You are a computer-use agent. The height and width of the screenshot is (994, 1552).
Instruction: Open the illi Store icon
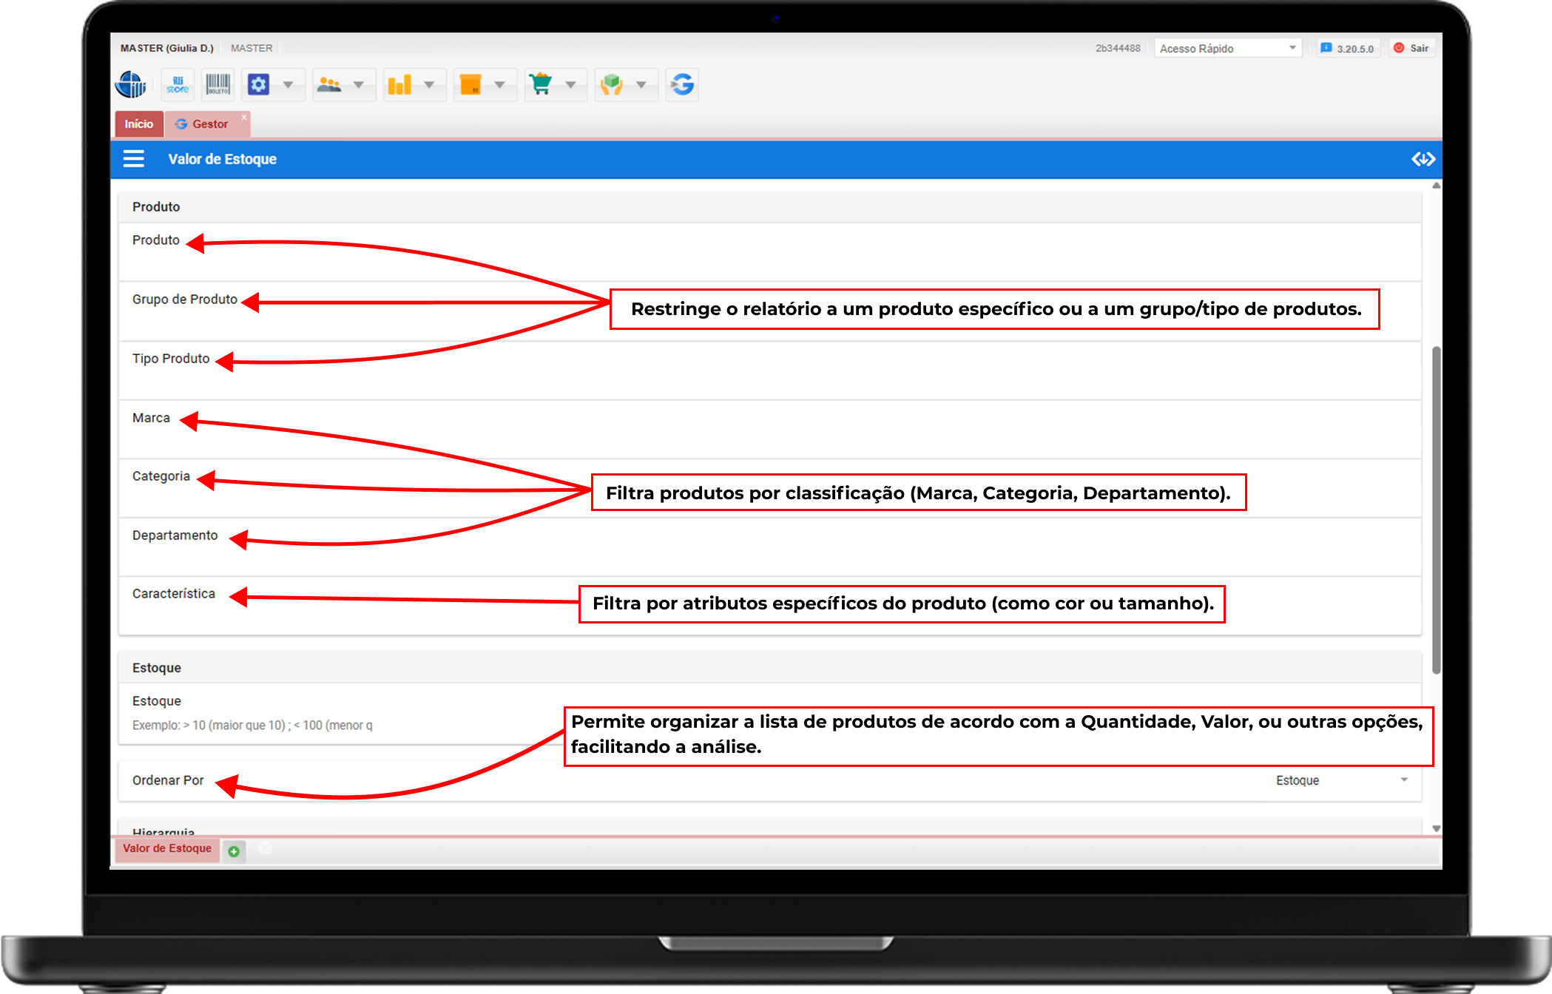point(178,85)
